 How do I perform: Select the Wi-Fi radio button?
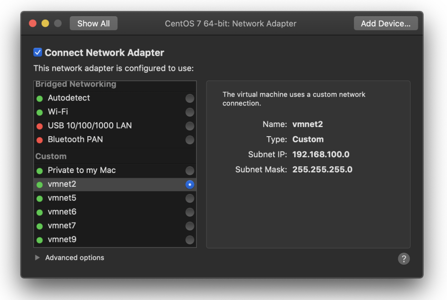click(190, 112)
